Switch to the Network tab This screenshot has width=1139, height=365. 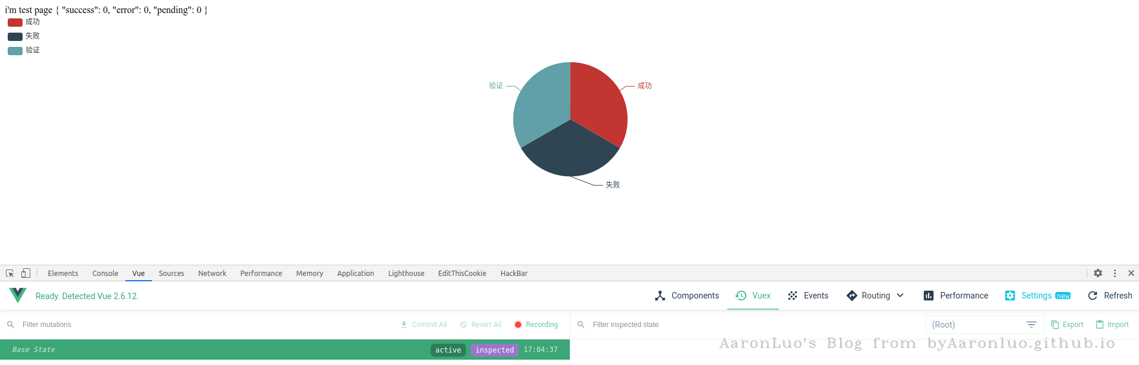pyautogui.click(x=212, y=274)
